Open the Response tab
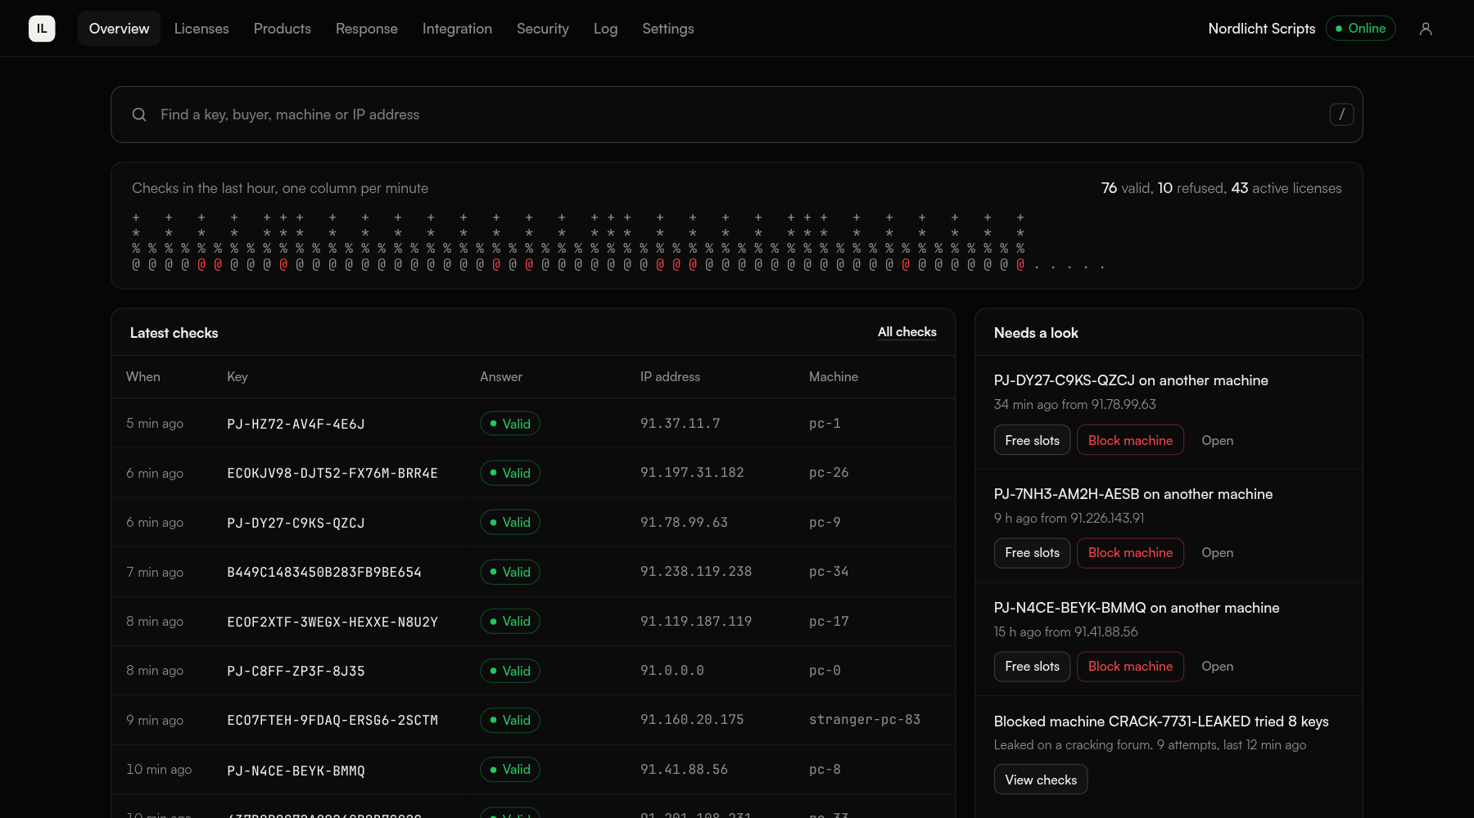Viewport: 1474px width, 818px height. point(367,29)
